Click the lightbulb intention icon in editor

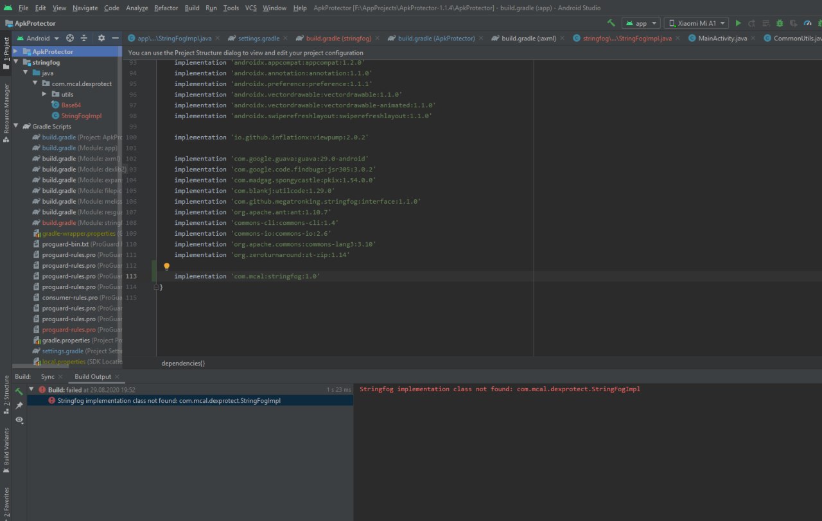(x=166, y=266)
